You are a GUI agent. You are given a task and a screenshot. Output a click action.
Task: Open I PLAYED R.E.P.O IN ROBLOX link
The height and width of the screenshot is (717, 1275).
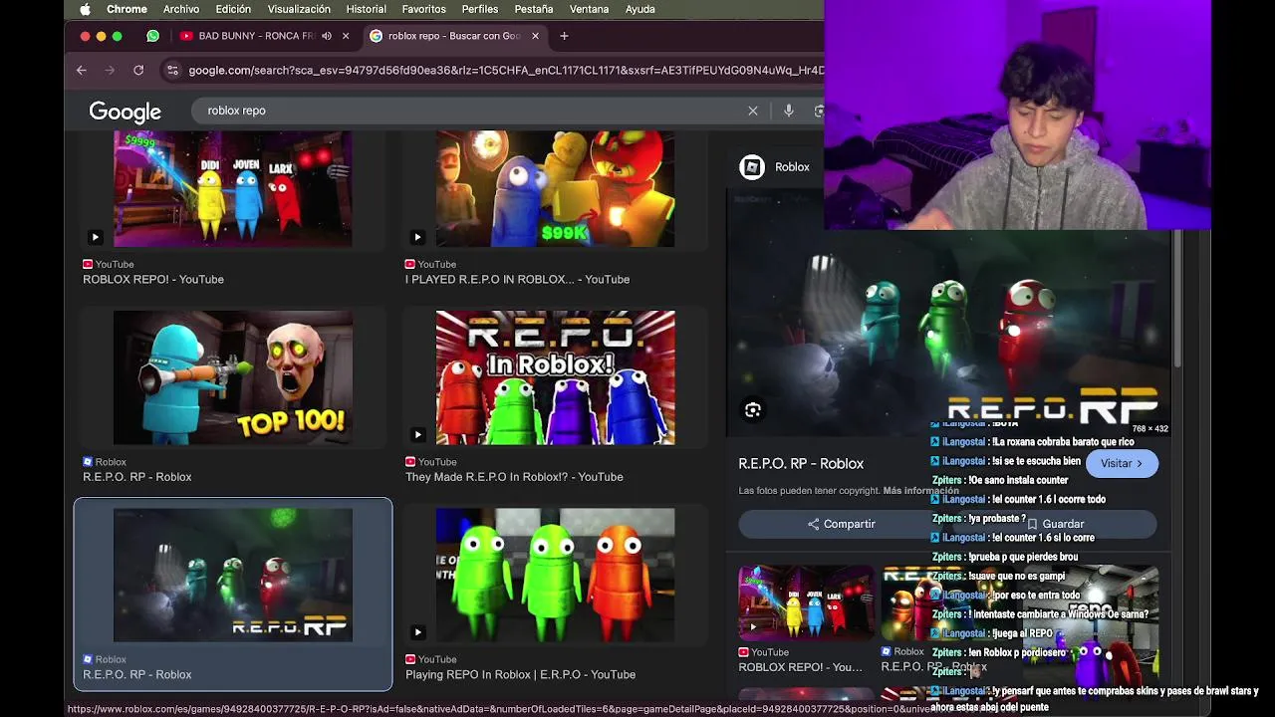pyautogui.click(x=517, y=280)
